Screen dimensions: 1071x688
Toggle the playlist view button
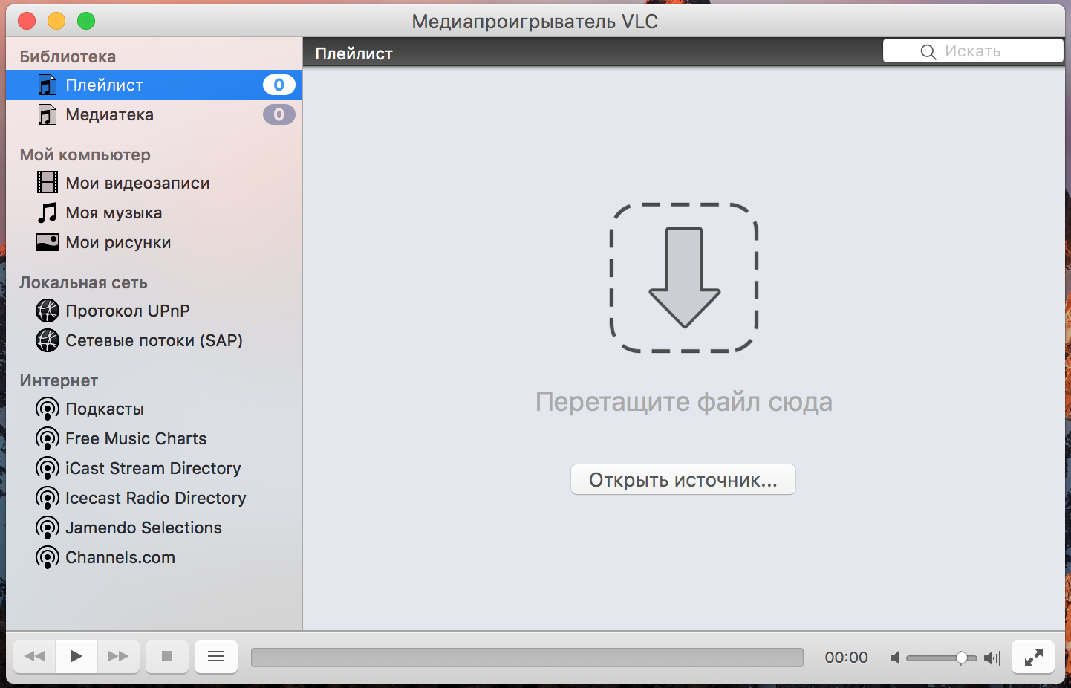[216, 657]
